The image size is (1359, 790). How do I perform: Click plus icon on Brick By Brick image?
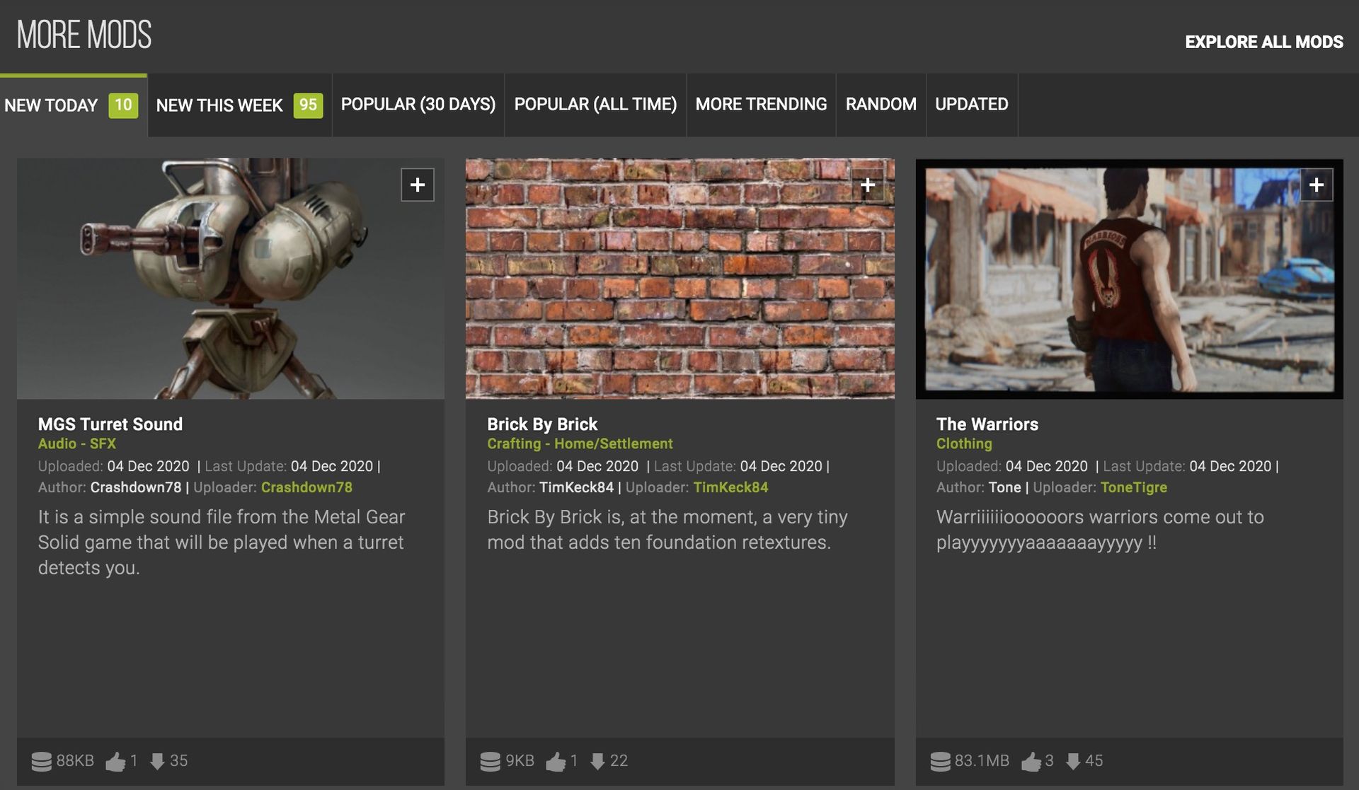point(867,185)
